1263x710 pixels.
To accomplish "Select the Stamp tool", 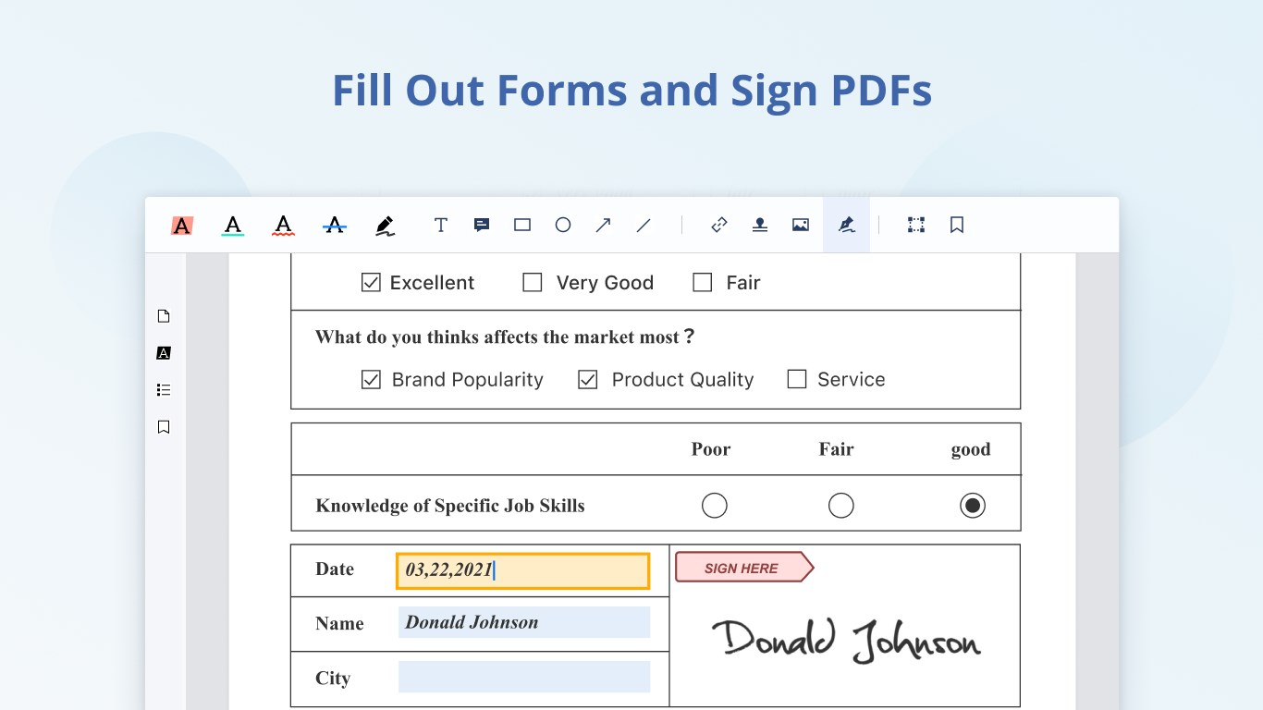I will [760, 225].
